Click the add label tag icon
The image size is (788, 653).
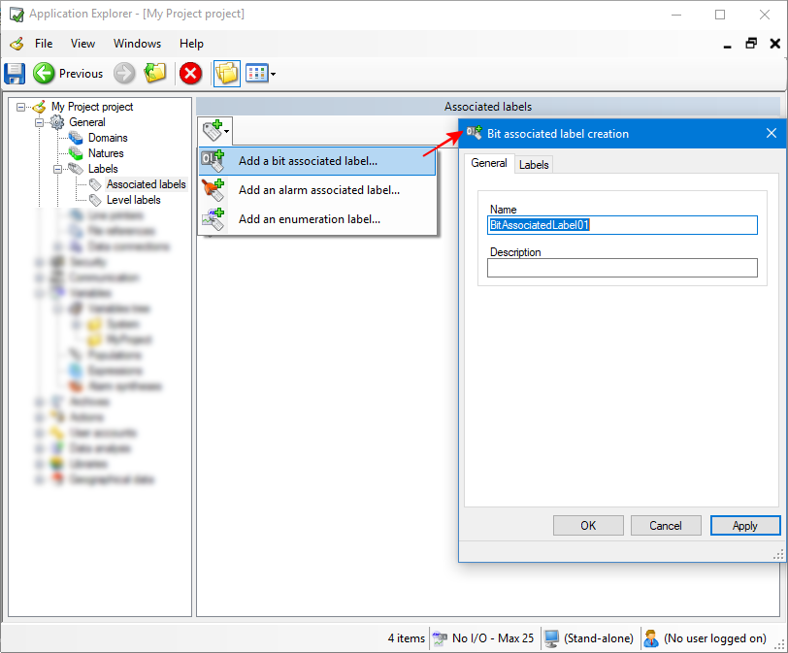(213, 131)
